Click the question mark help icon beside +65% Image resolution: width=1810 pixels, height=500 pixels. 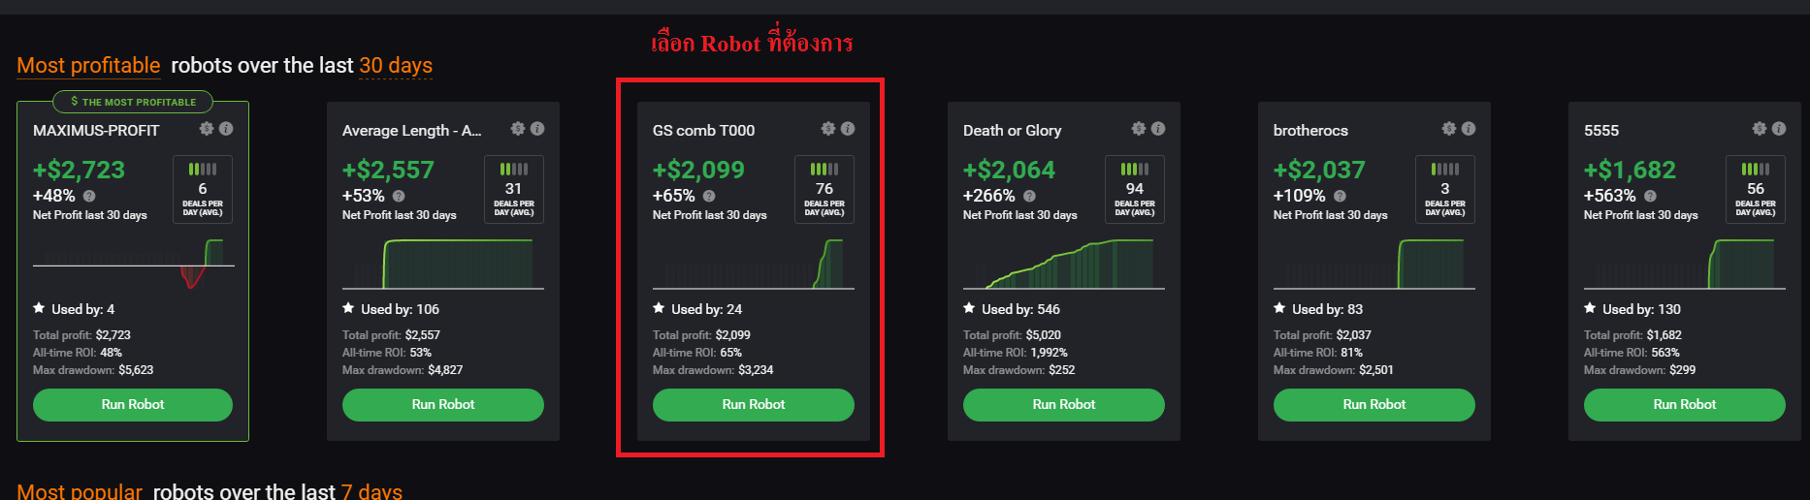tap(709, 196)
